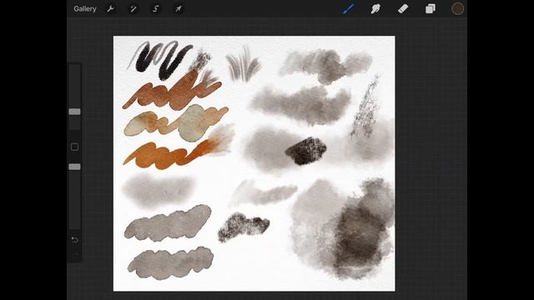This screenshot has height=300, width=534.
Task: Open the active color swatch
Action: [x=457, y=9]
